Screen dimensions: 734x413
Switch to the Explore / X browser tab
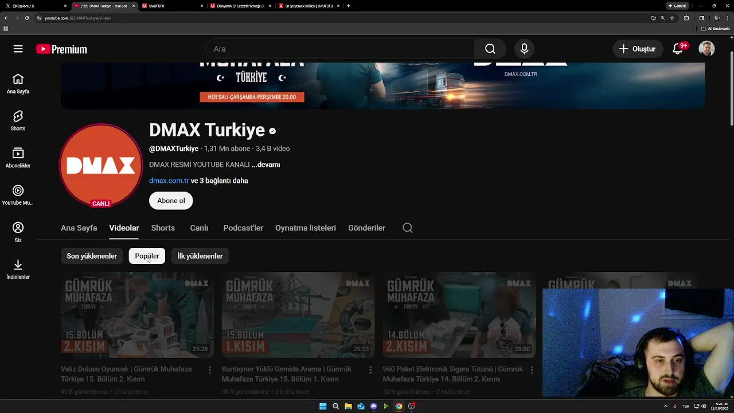pyautogui.click(x=36, y=6)
